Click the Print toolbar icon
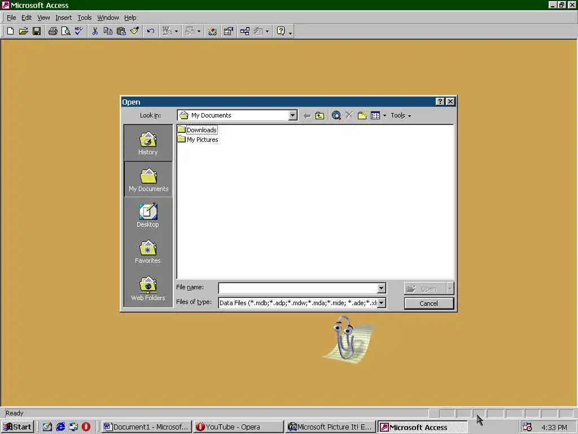This screenshot has height=434, width=578. (52, 32)
